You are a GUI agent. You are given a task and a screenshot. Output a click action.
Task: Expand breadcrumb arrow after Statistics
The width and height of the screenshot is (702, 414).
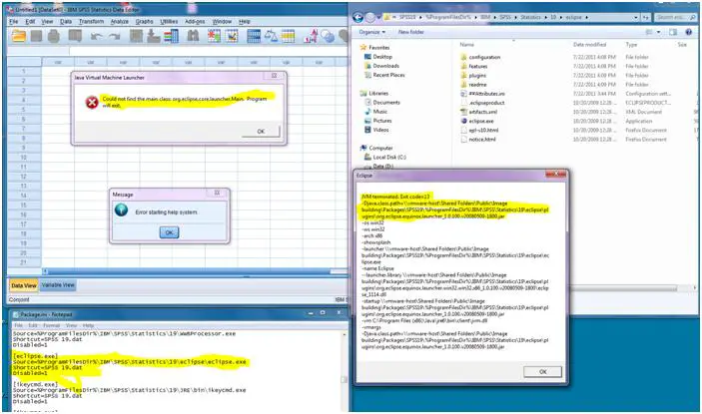pyautogui.click(x=545, y=17)
